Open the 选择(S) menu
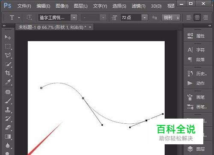Image resolution: width=214 pixels, height=155 pixels. point(119,6)
